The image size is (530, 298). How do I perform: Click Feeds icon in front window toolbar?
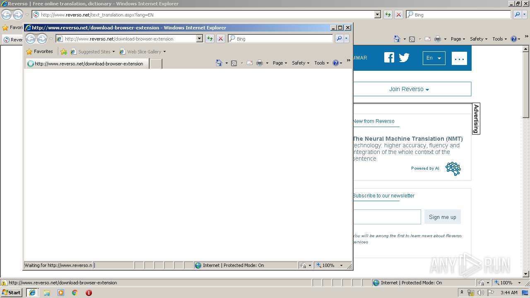(234, 63)
